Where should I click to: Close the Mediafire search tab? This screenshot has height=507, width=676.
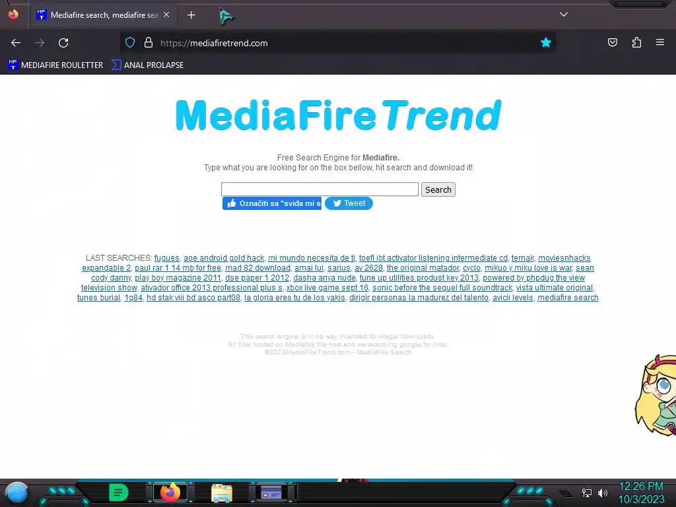(166, 15)
